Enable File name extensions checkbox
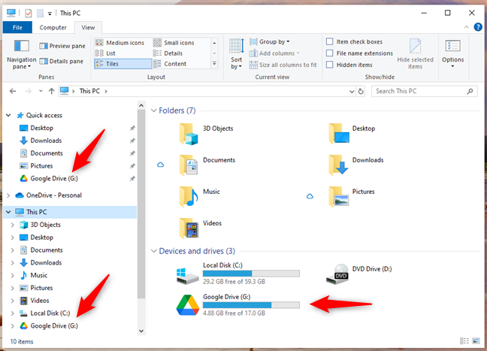Viewport: 487px width, 351px height. pyautogui.click(x=329, y=53)
